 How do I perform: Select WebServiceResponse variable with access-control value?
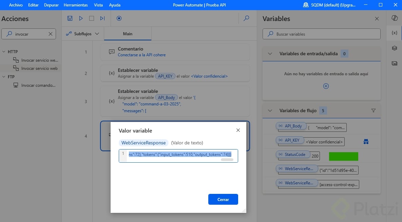(x=297, y=183)
